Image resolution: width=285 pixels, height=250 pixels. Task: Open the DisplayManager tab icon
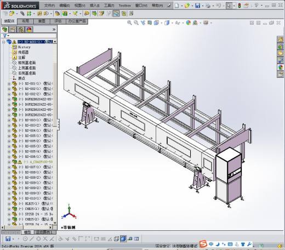pyautogui.click(x=29, y=30)
